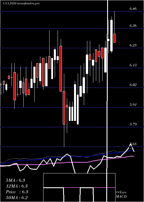Screen dimensions: 144x202
Task: Click the 'Price : 6.3' value
Action: (x=17, y=192)
